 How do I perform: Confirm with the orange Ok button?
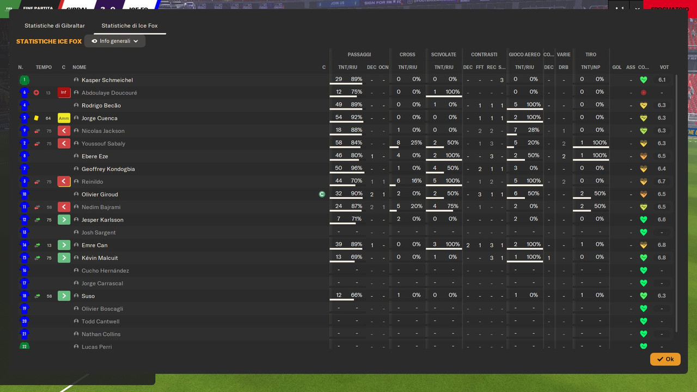click(x=665, y=359)
